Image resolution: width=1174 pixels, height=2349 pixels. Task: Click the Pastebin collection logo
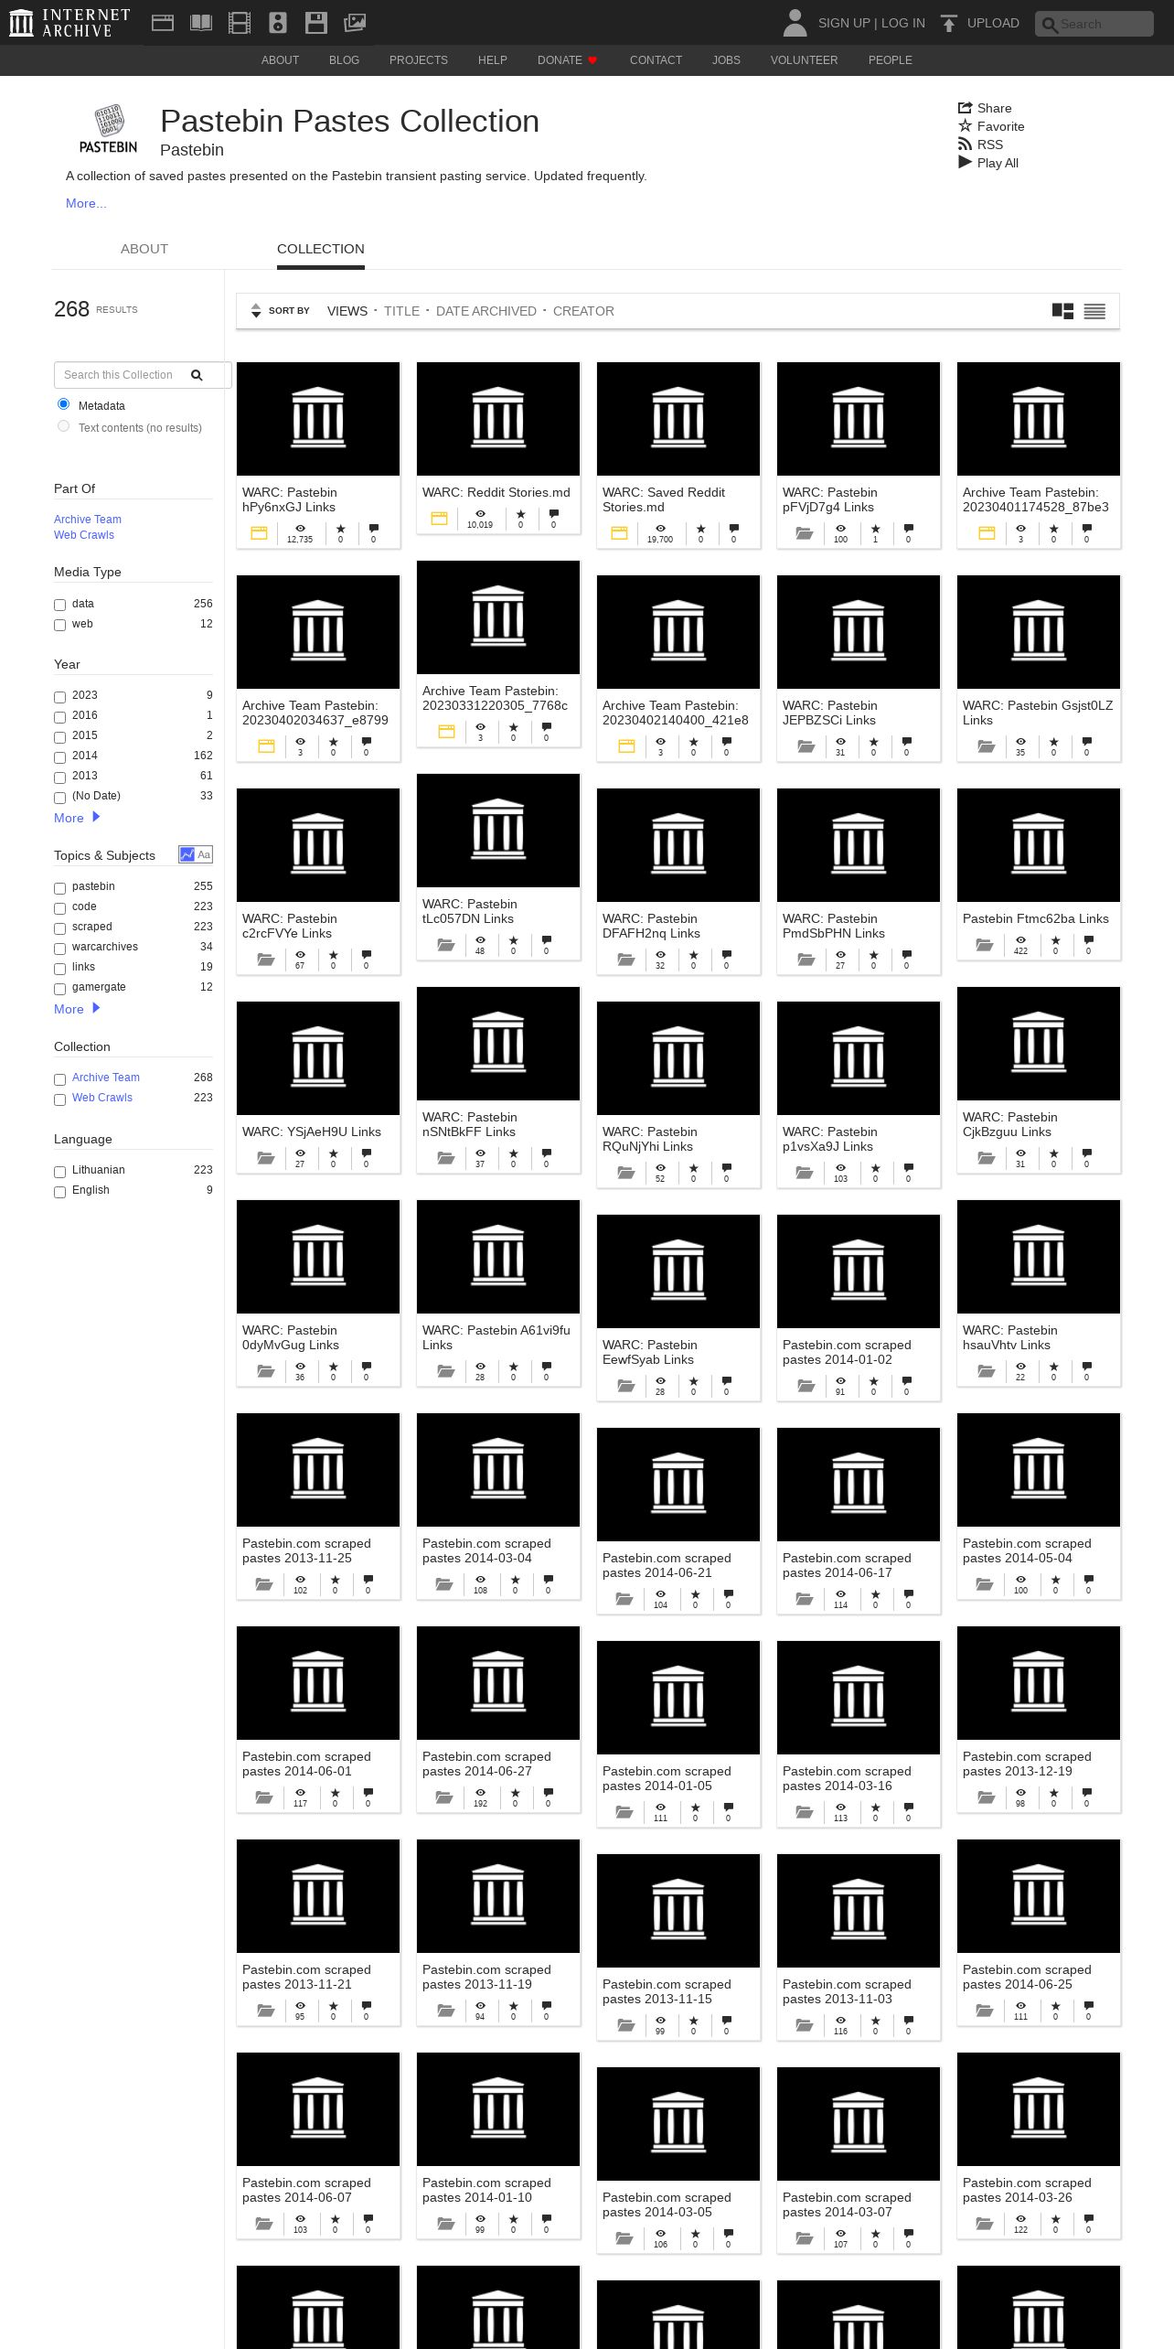(x=108, y=129)
